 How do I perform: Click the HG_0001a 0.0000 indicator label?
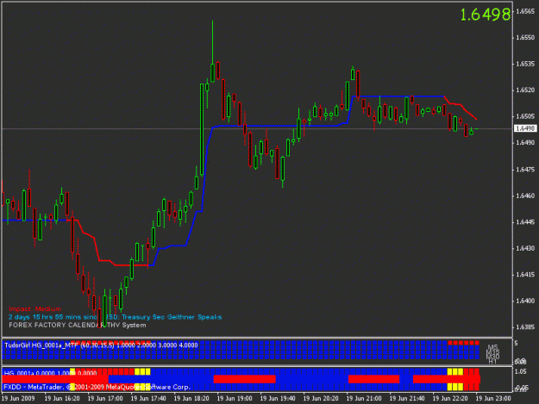point(51,373)
